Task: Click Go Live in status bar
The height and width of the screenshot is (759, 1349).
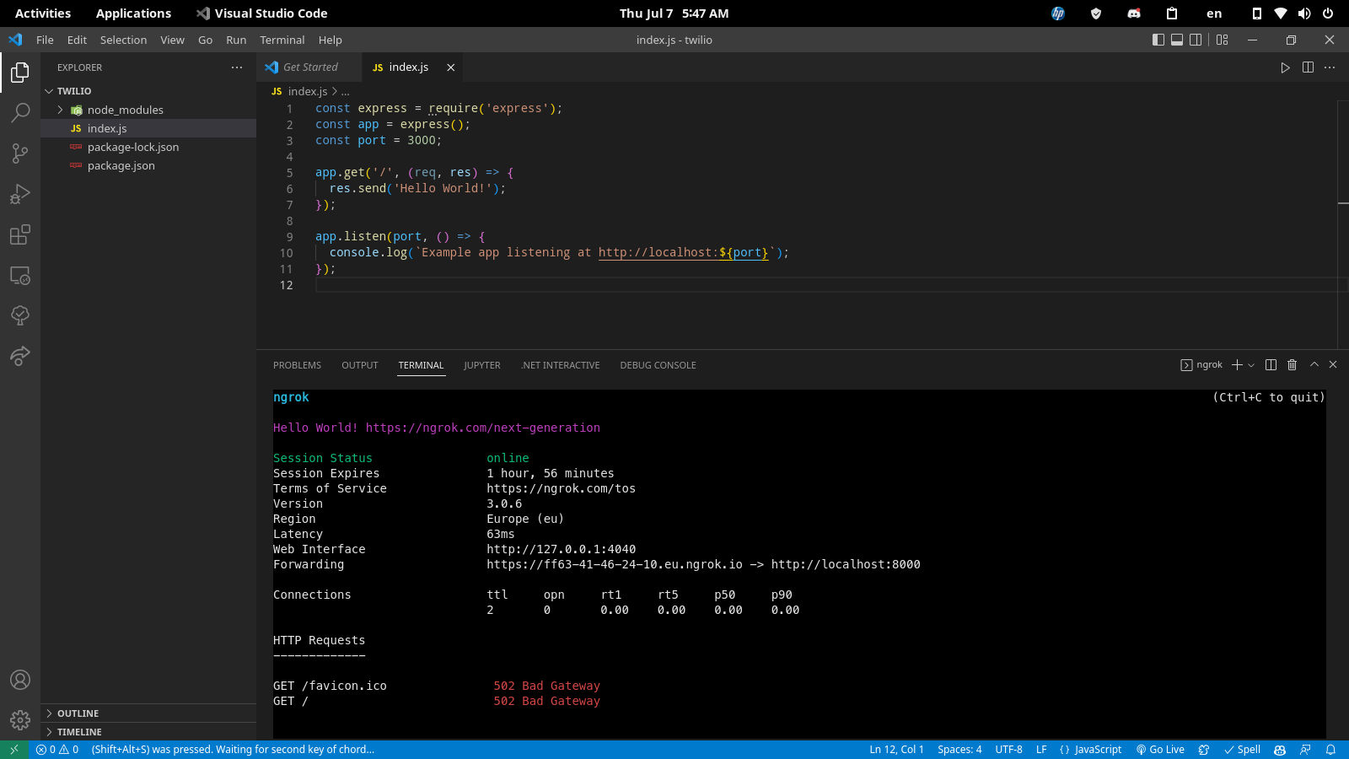Action: pos(1160,750)
